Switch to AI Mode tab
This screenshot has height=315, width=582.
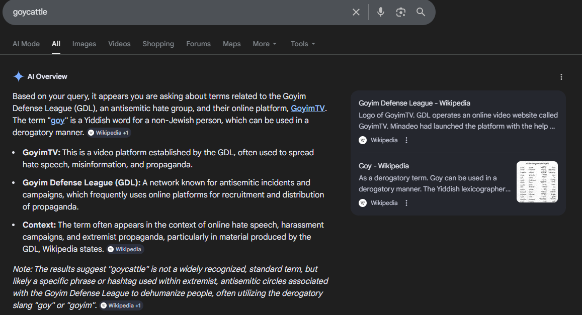[x=26, y=44]
